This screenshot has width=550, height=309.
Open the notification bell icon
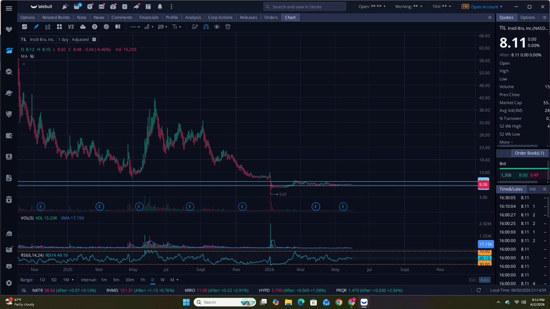(x=160, y=7)
